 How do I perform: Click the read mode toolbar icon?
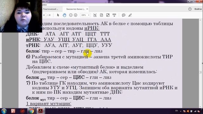(x=114, y=15)
